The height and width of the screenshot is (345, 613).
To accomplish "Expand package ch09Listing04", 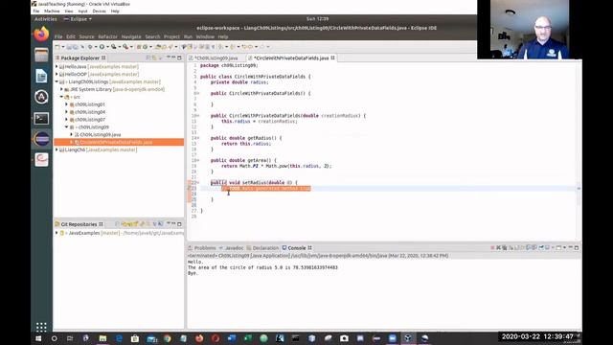I will 67,112.
